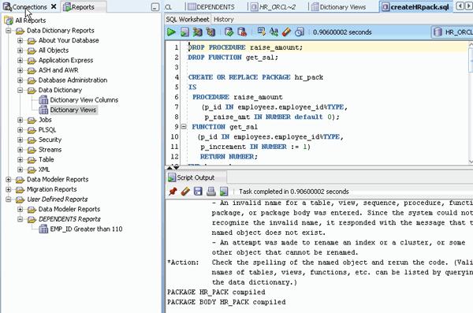Viewport: 473px width, 313px height.
Task: Expand the Streams folder node
Action: [20, 150]
